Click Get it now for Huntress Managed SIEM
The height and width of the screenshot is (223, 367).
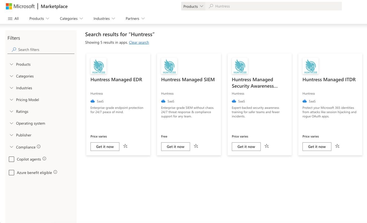(175, 147)
